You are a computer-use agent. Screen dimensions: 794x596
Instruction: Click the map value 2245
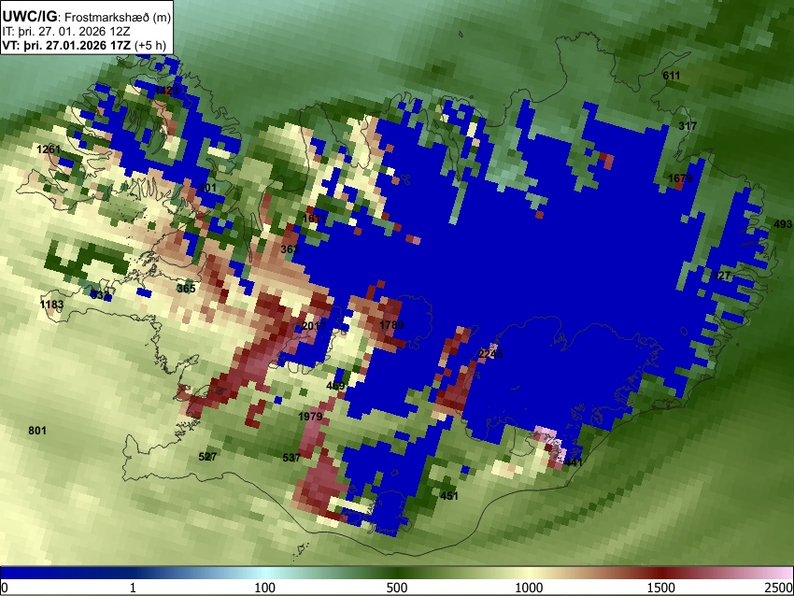point(490,354)
